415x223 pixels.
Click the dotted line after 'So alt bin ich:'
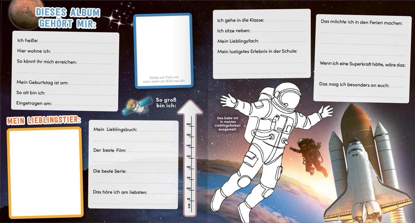coord(82,95)
